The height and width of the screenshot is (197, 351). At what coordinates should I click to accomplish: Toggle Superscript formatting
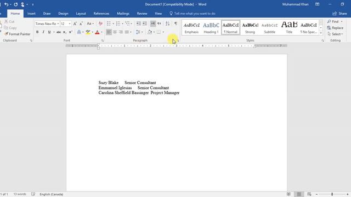point(71,32)
